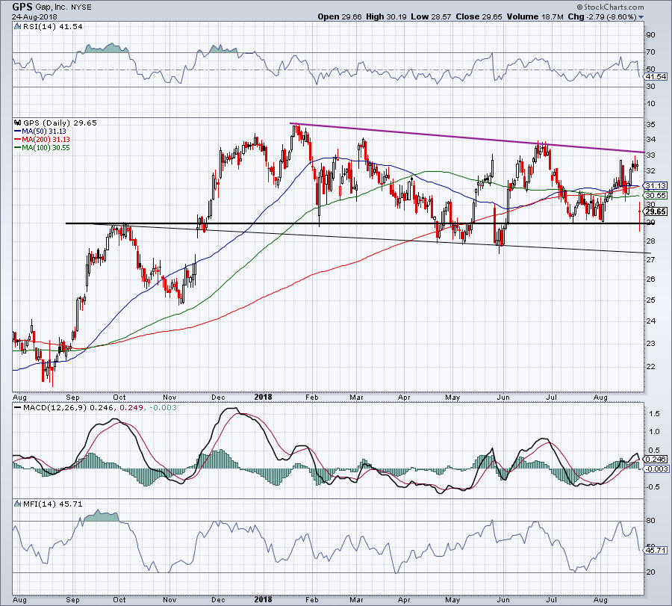This screenshot has width=672, height=606.
Task: Click the 35 price axis label
Action: click(x=650, y=124)
